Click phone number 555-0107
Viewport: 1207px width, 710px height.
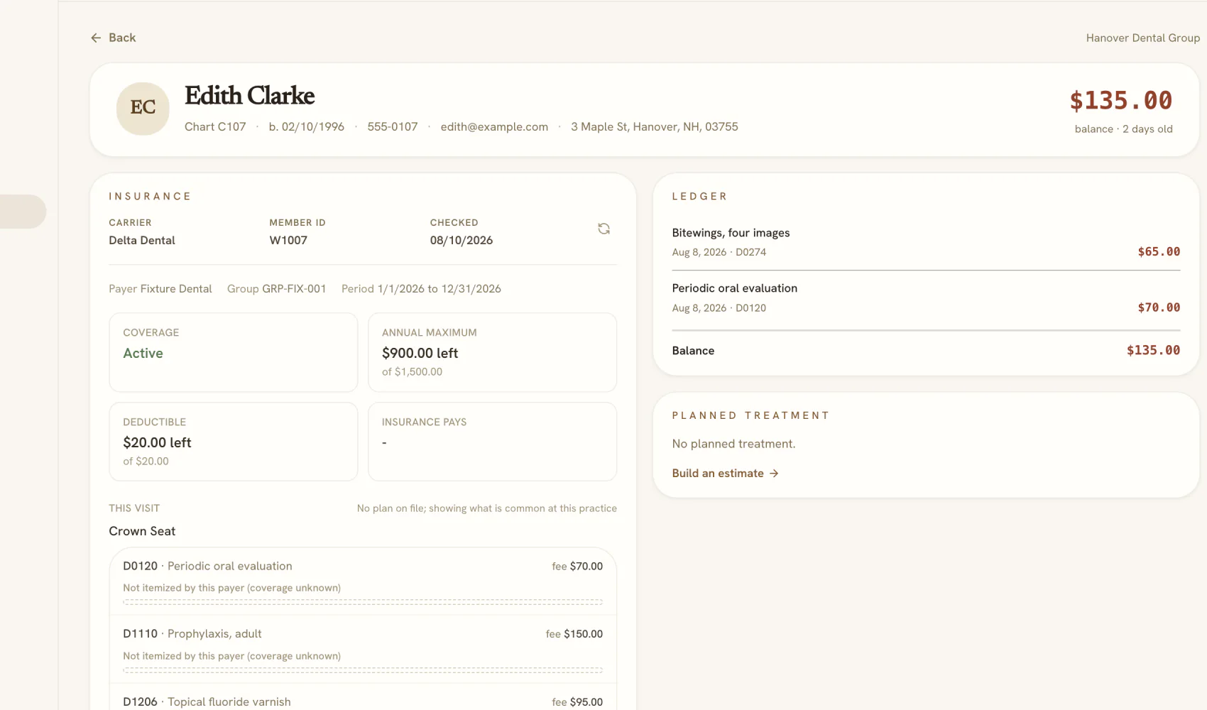(393, 126)
